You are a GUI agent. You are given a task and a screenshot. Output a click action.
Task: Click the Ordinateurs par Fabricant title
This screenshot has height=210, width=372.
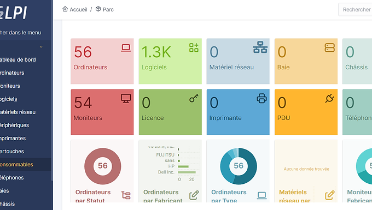coord(163,196)
